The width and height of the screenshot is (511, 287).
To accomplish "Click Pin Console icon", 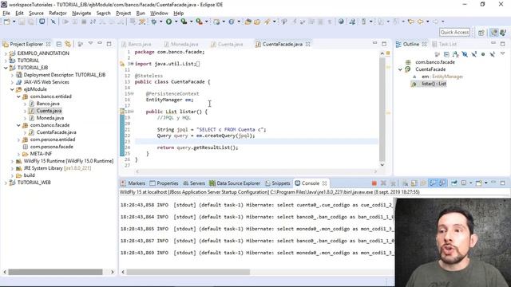I will pos(454,183).
